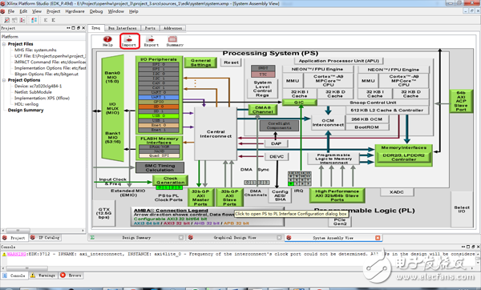Close the Design Summary tab

[x=181, y=238]
